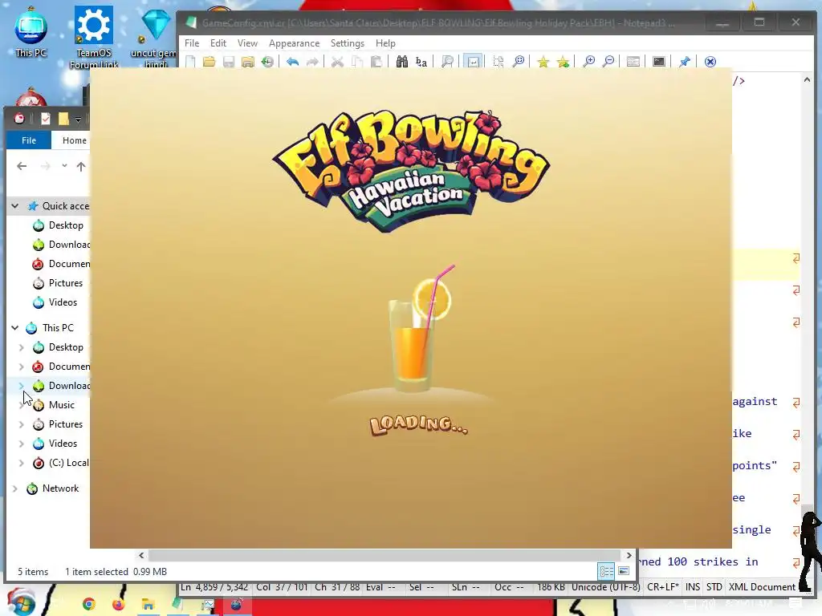Open the Settings menu in Notepad3
Image resolution: width=822 pixels, height=616 pixels.
[347, 43]
